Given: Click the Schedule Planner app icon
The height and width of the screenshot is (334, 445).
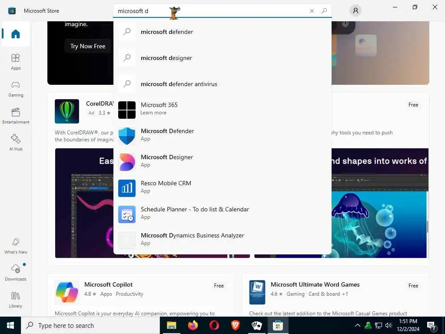Looking at the screenshot, I should [127, 214].
